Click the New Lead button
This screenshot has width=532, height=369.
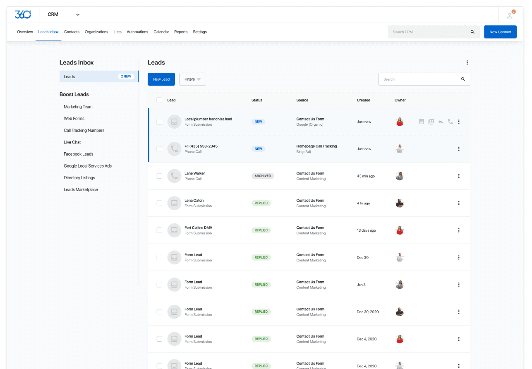pyautogui.click(x=161, y=79)
